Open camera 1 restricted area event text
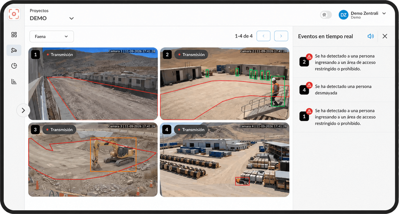399x214 pixels. pyautogui.click(x=345, y=117)
